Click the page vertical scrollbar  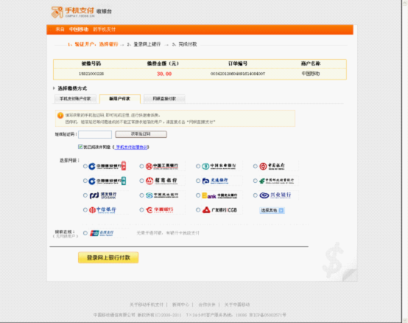(404, 161)
